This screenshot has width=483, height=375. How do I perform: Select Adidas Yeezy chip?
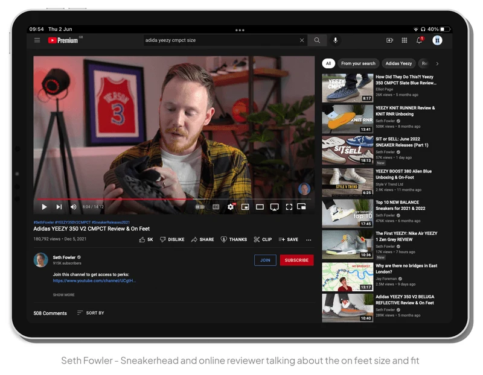(x=398, y=63)
